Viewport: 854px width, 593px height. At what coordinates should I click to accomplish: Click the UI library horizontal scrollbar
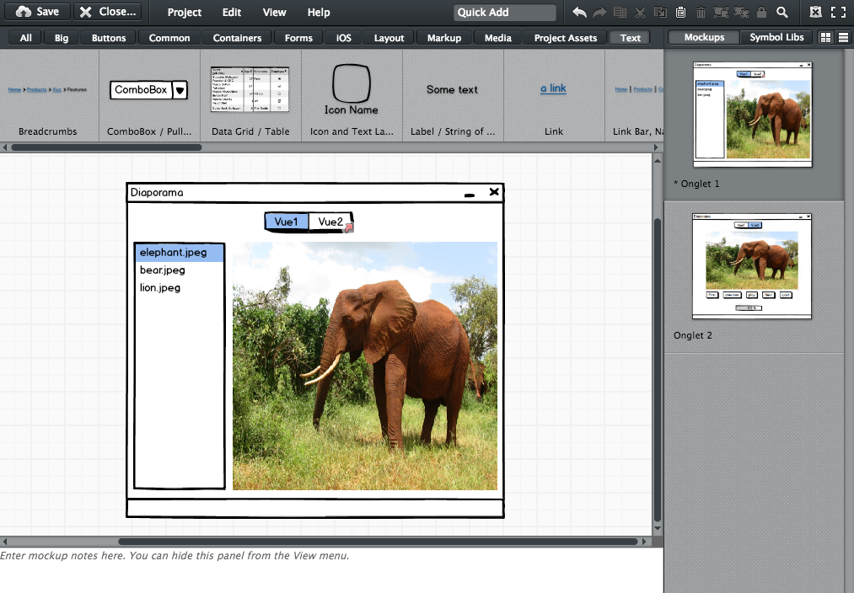tap(105, 147)
